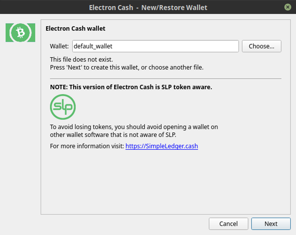Proceed with the Next button
The height and width of the screenshot is (235, 296).
pyautogui.click(x=271, y=224)
